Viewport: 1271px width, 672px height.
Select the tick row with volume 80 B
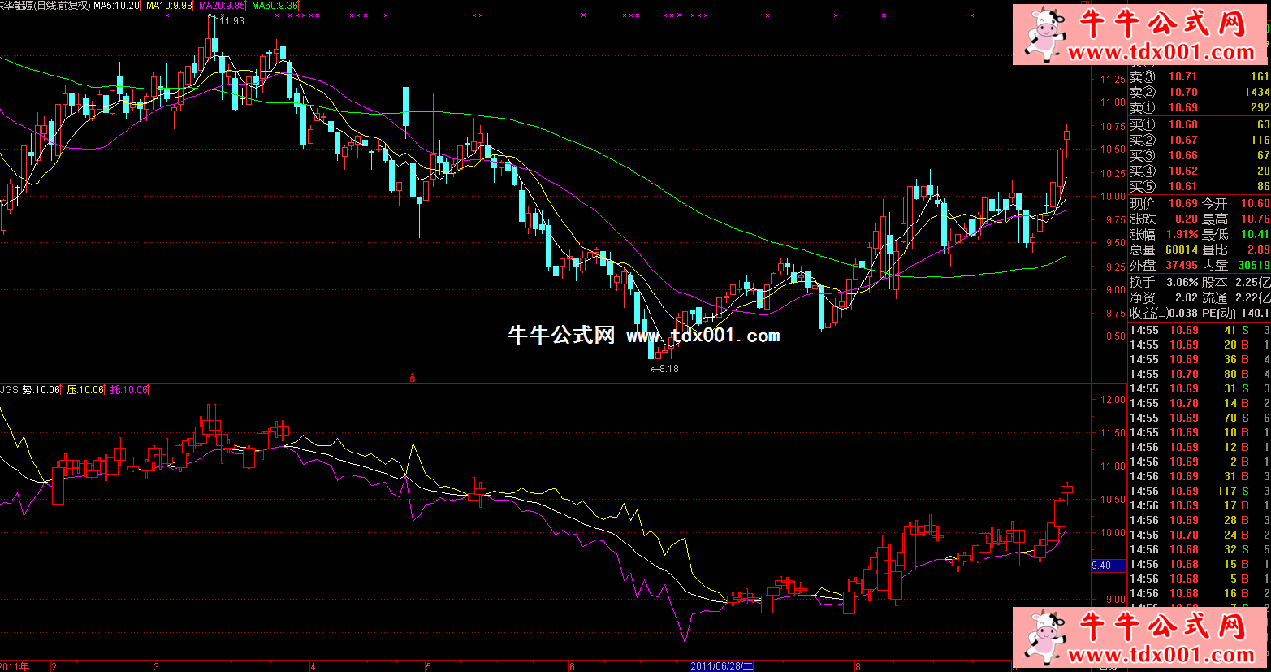1200,374
